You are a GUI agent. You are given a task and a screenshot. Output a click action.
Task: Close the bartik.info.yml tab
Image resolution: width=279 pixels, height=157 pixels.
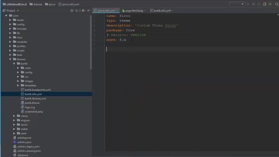pos(173,11)
